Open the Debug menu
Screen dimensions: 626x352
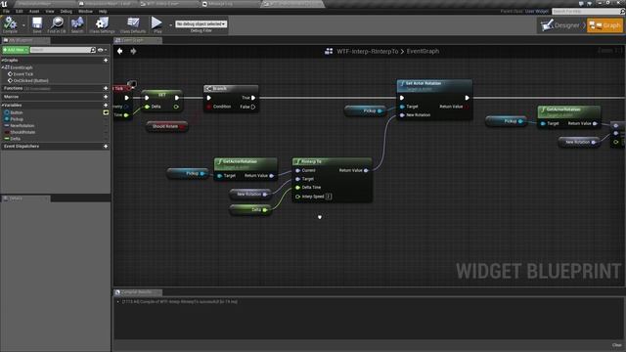click(x=67, y=11)
